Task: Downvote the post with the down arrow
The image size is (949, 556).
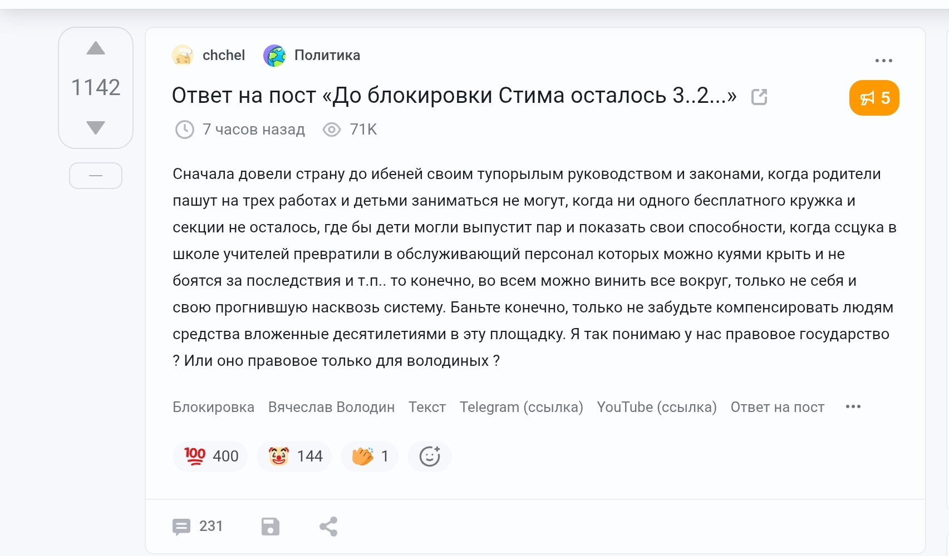Action: [x=96, y=128]
